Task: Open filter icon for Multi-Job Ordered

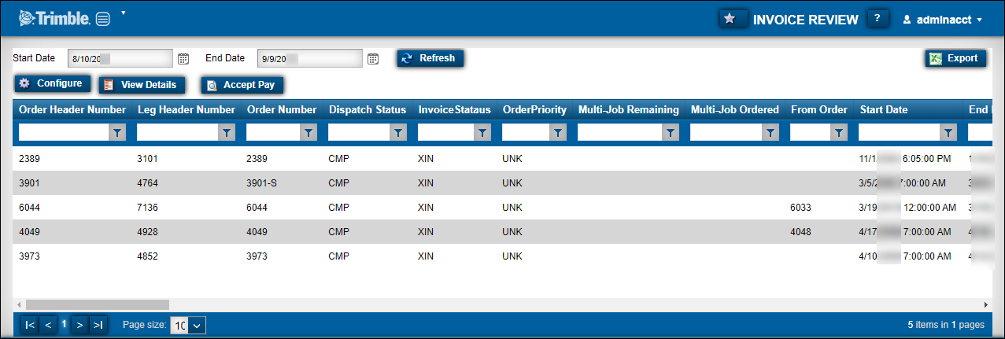Action: coord(770,134)
